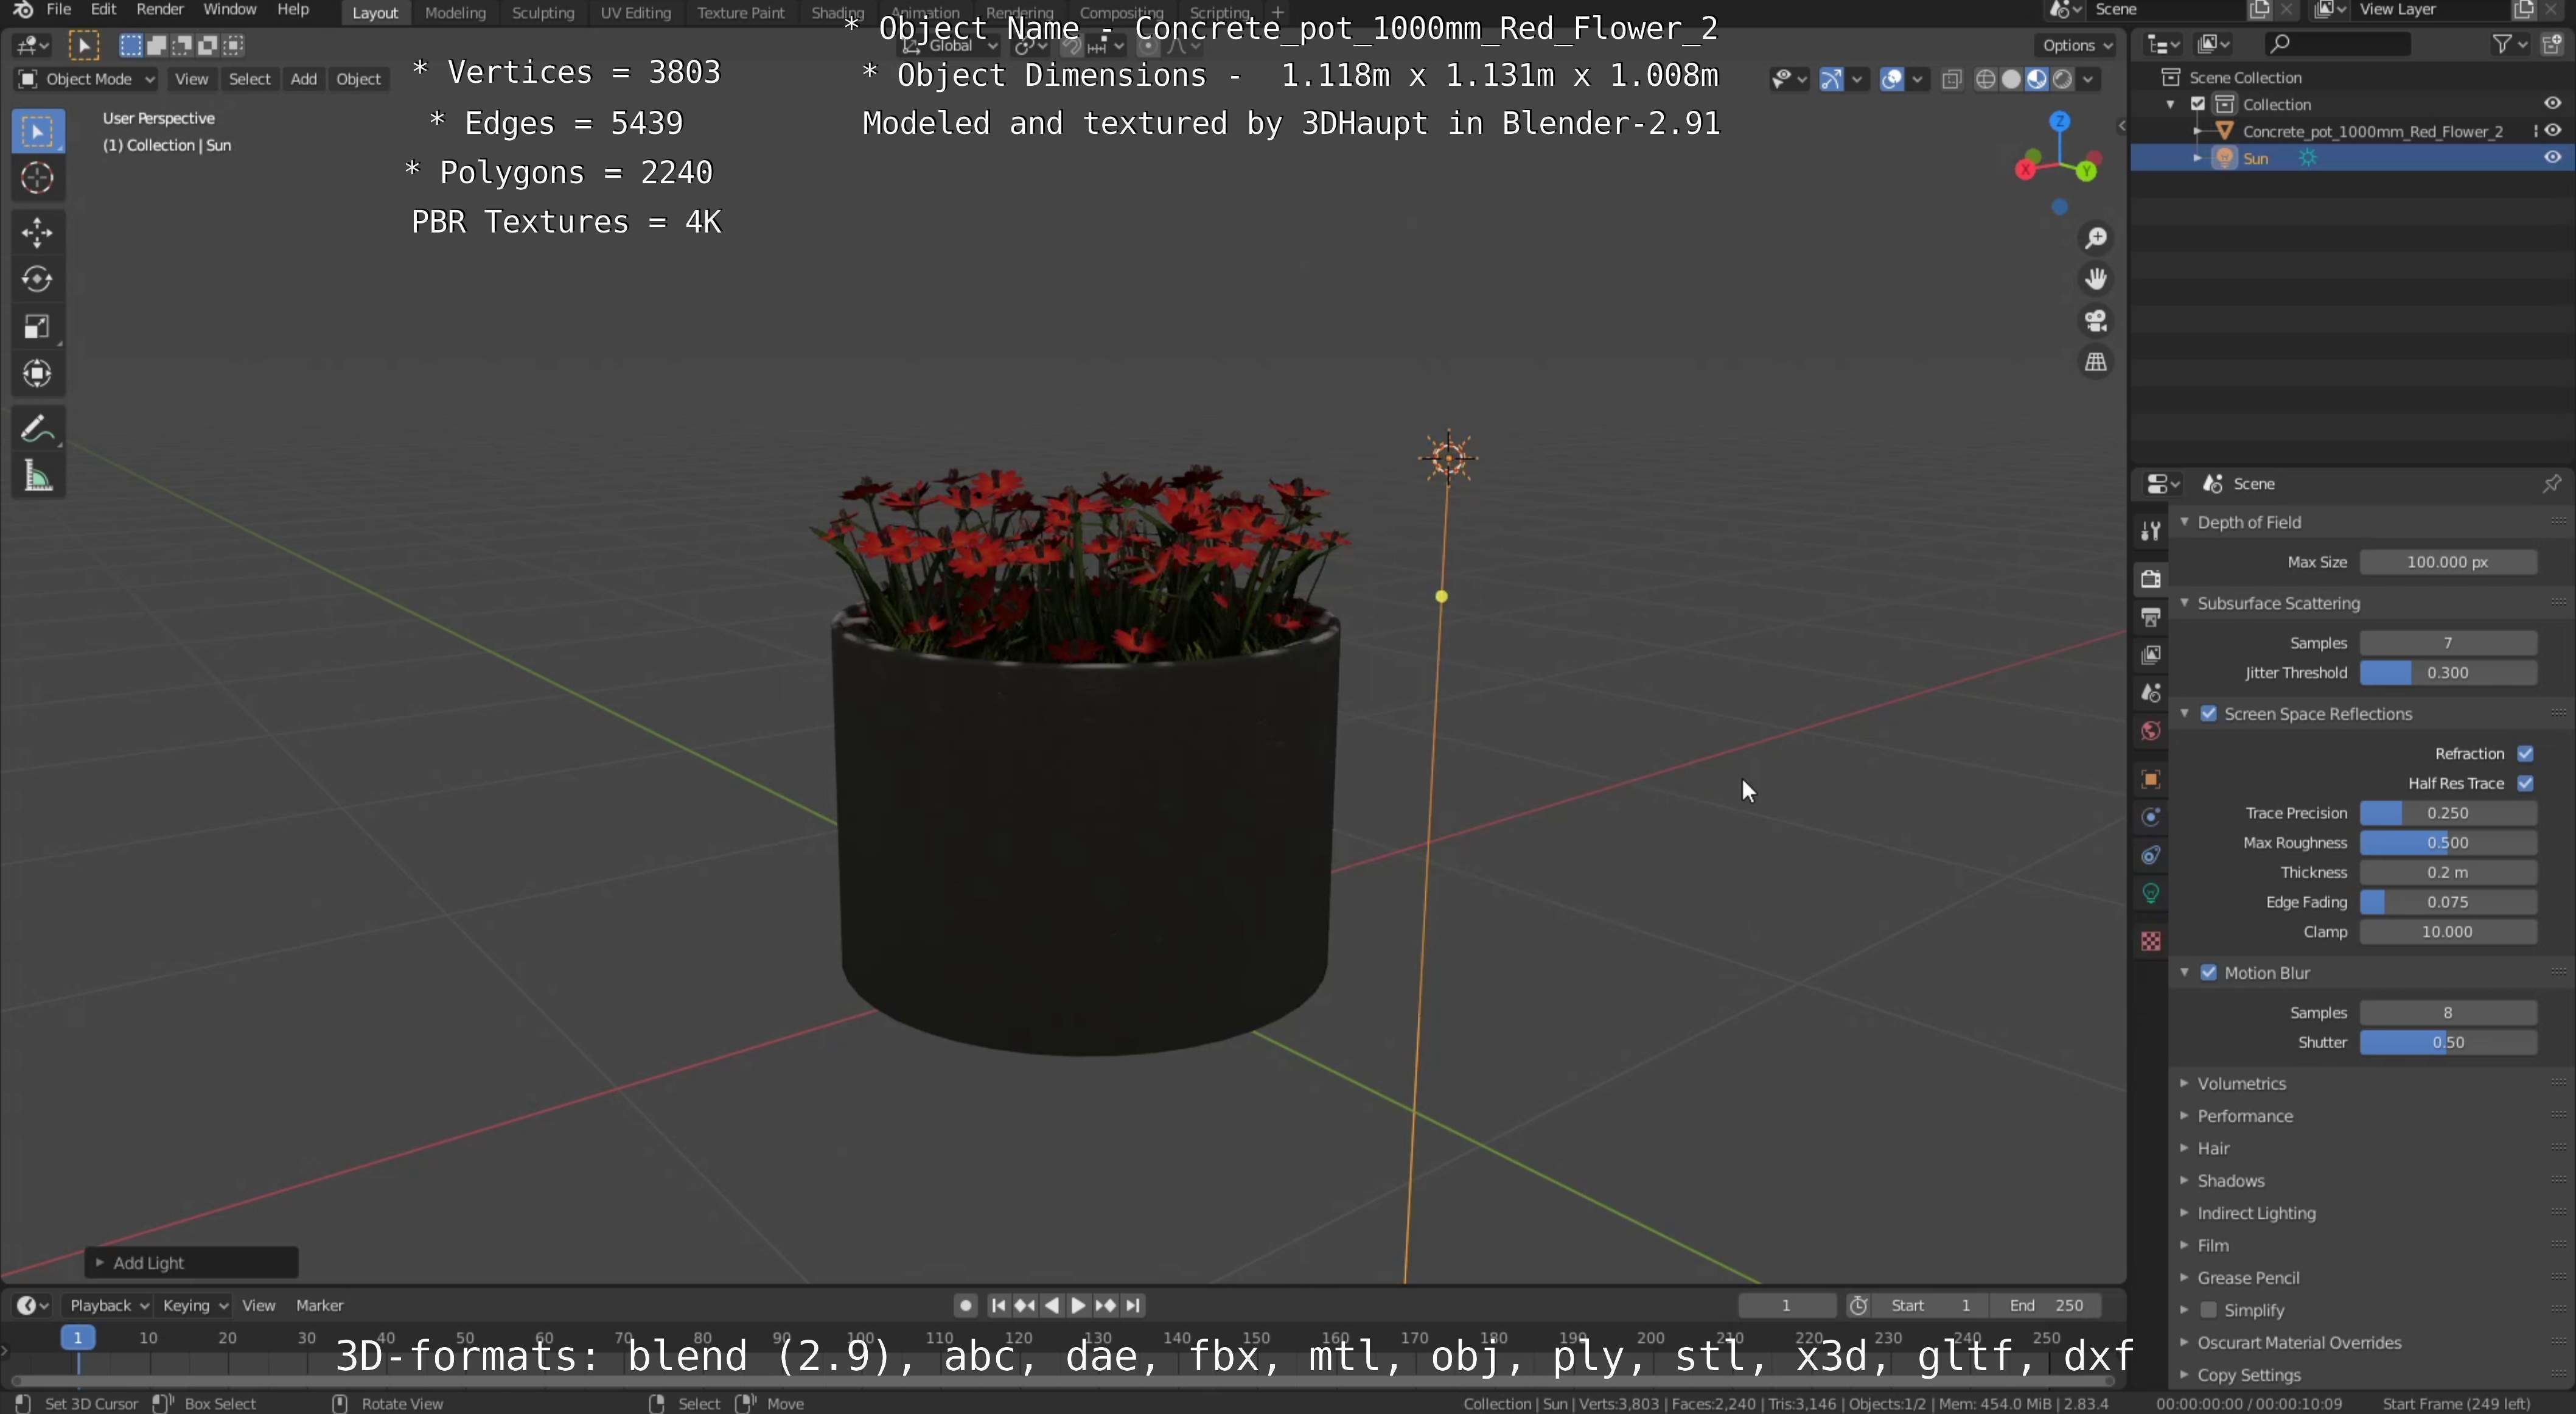Screen dimensions: 2576x1414
Task: Select the Measure ruler tool
Action: (38, 476)
